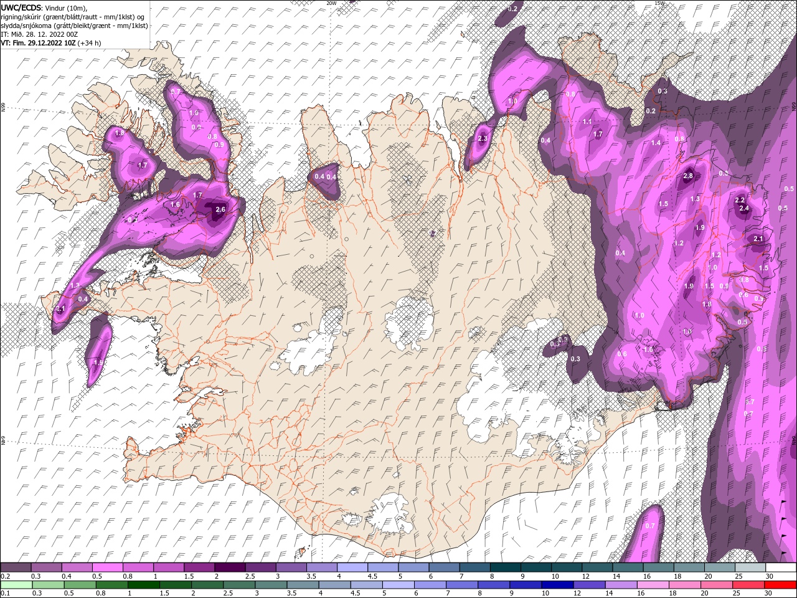Select the 4 swatch in purple snowfall scale
Viewport: 797px width, 598px height.
coord(352,567)
